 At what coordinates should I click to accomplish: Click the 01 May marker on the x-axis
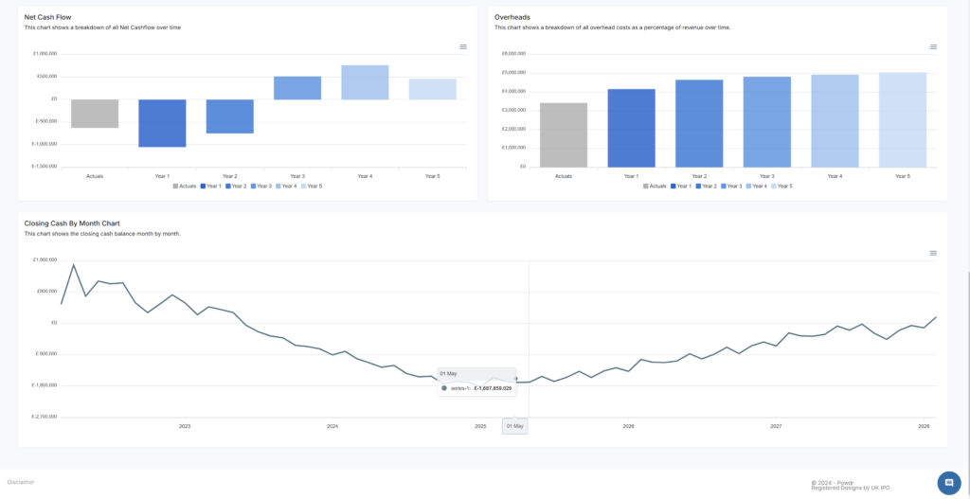click(x=515, y=426)
